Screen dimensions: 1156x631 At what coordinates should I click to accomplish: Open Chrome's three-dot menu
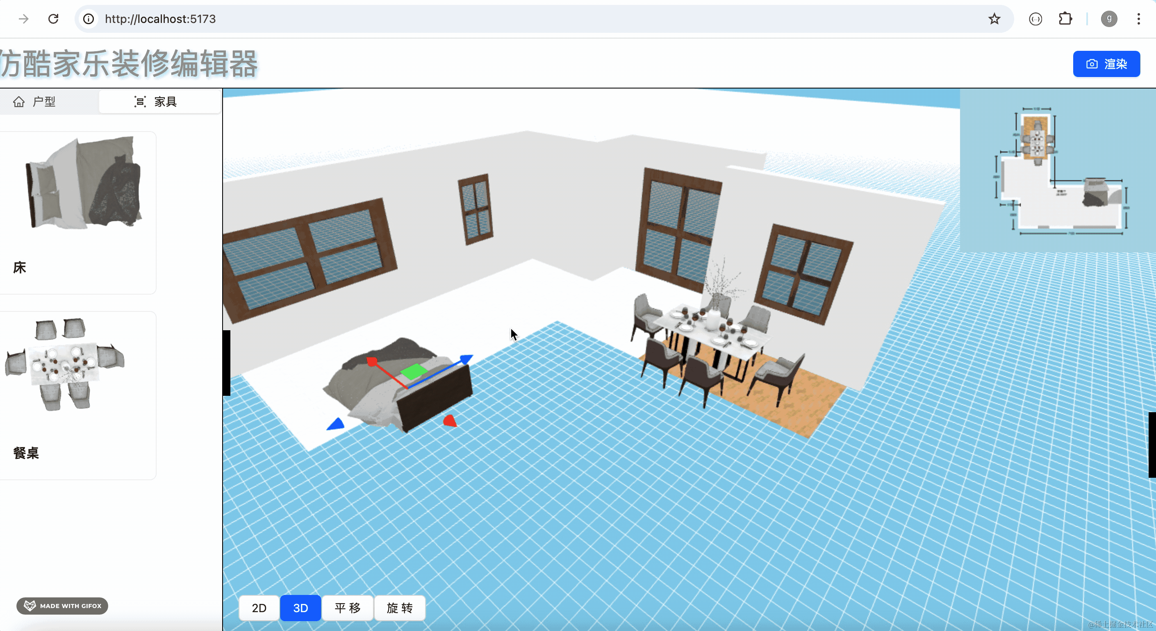point(1138,19)
